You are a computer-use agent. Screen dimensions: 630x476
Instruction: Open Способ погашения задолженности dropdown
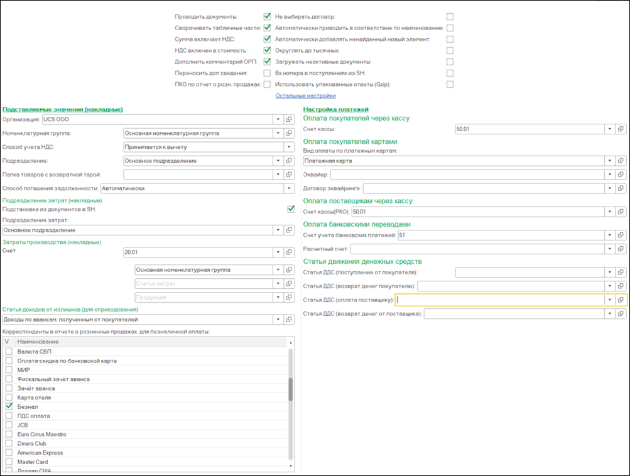point(288,188)
